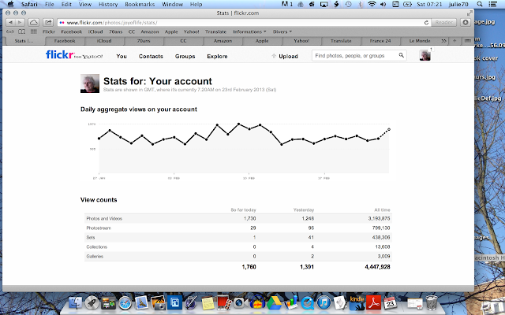
Task: Click the Upload button on Flickr
Action: point(285,56)
